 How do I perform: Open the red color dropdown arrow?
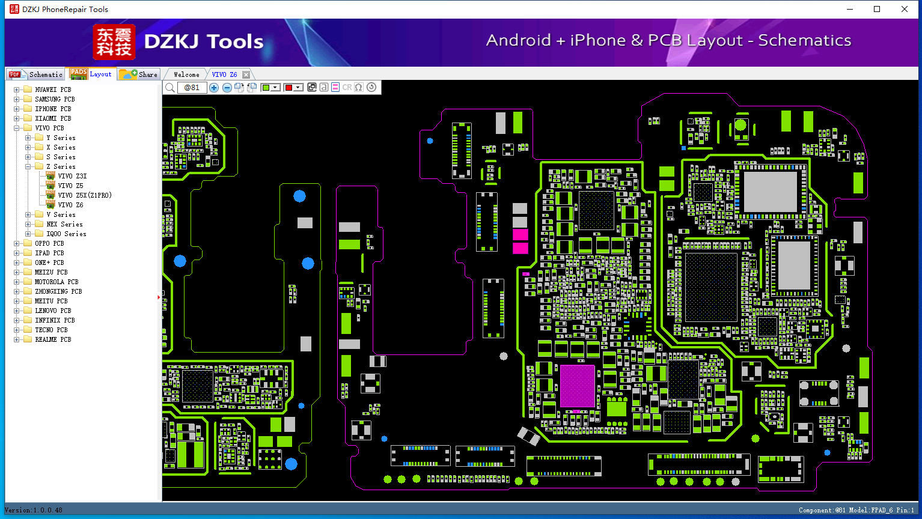(298, 88)
